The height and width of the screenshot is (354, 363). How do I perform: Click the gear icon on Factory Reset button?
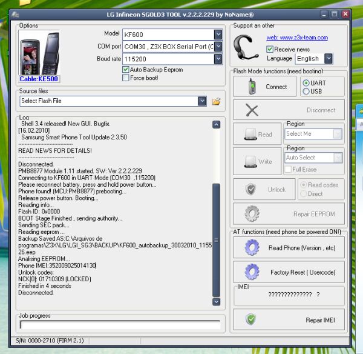(252, 272)
